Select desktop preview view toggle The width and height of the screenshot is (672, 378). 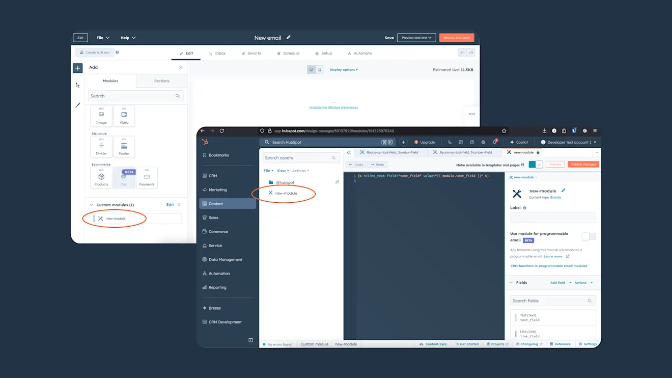311,70
